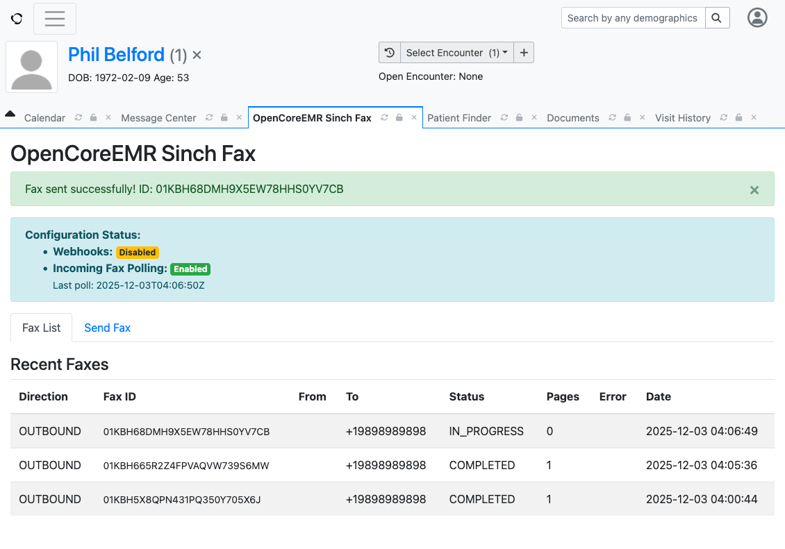Clear patient Phil Belford with the x

click(x=197, y=56)
